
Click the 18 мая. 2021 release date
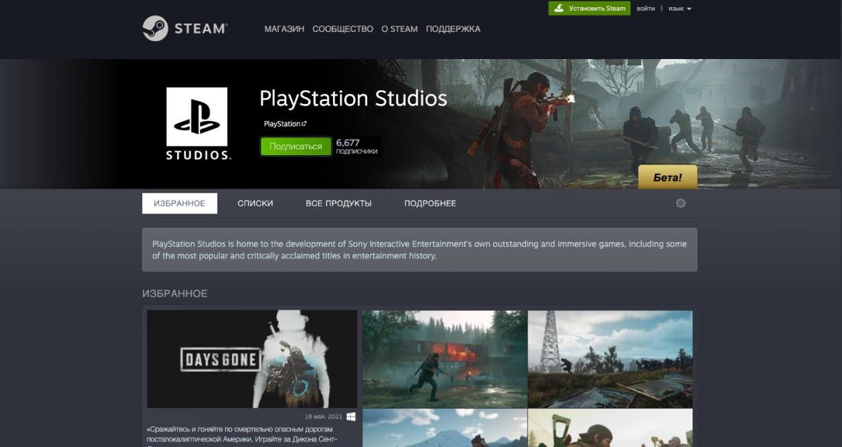coord(323,416)
